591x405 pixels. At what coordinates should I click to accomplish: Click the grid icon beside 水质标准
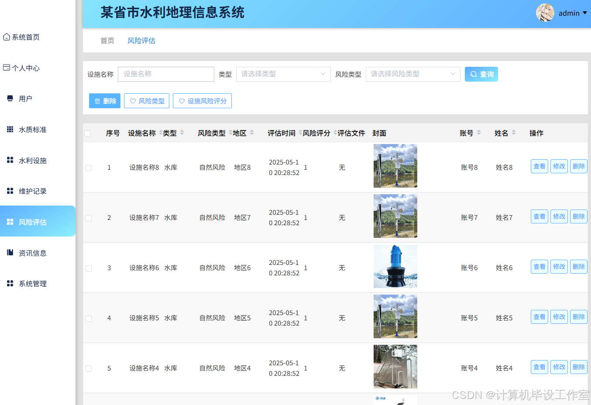10,129
